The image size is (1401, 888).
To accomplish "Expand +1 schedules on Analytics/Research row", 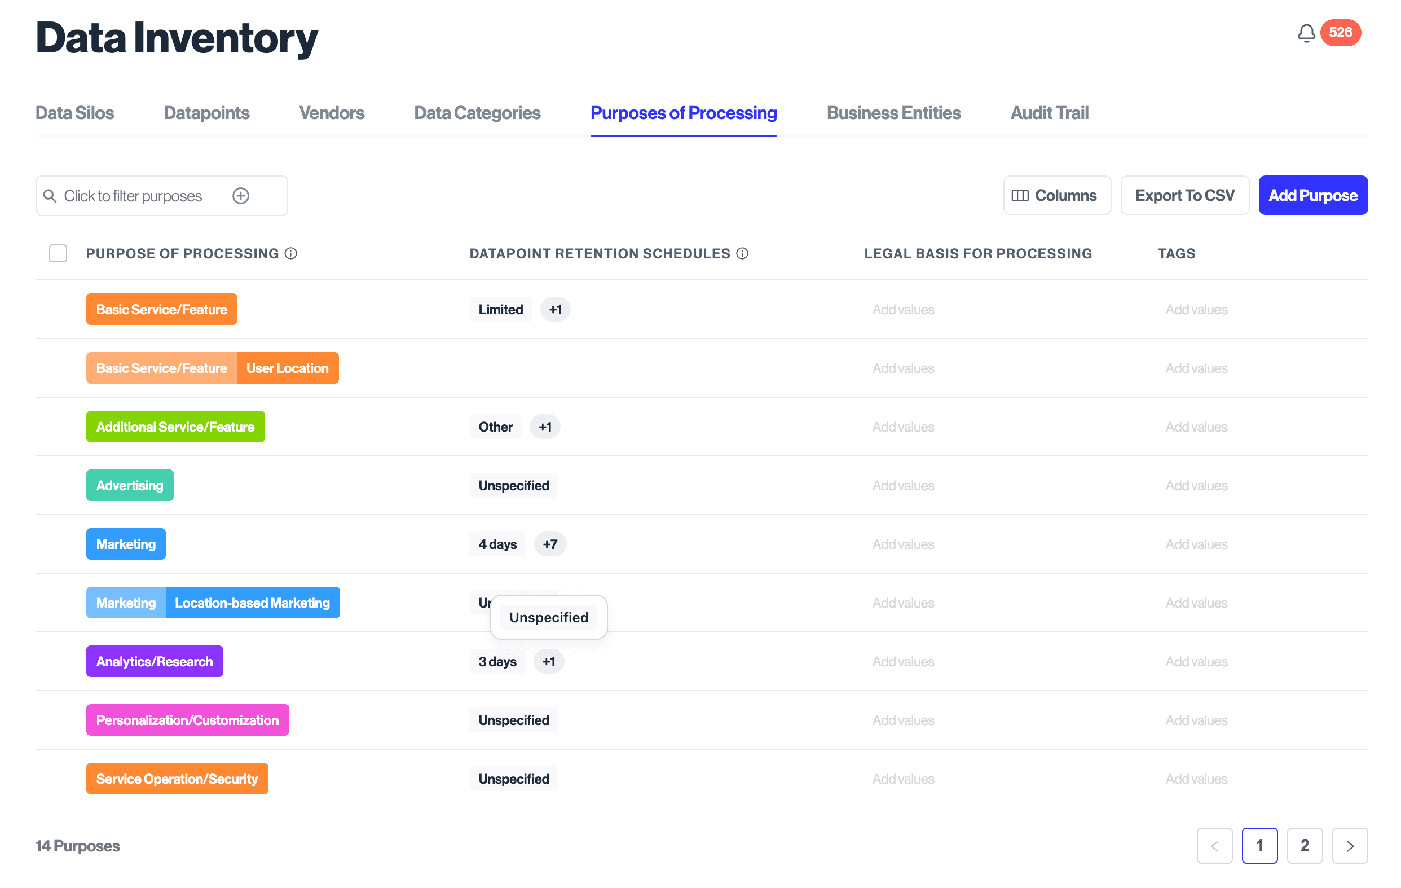I will (x=549, y=661).
